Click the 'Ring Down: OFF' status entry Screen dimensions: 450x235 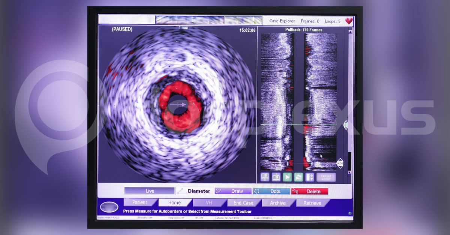pos(176,217)
